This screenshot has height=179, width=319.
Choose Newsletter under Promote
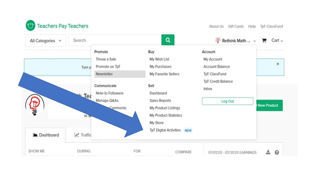click(104, 74)
